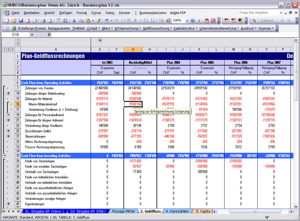Open the Bilanz dropdown menu

(107, 28)
